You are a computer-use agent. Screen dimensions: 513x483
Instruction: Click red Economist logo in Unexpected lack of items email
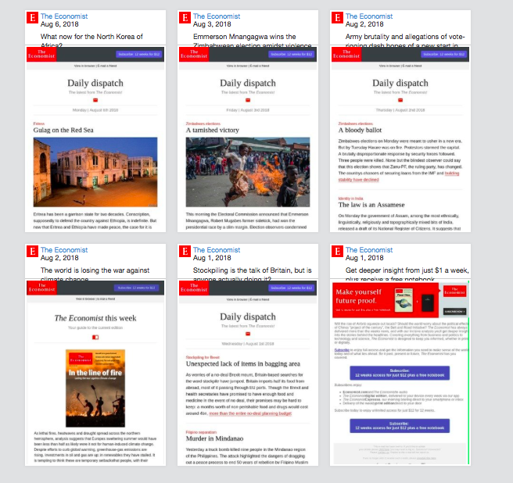[x=194, y=288]
